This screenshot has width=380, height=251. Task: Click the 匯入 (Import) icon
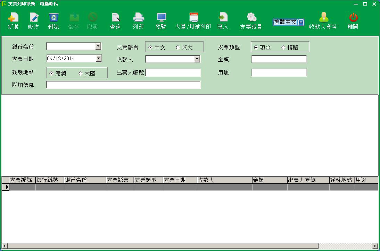(223, 18)
